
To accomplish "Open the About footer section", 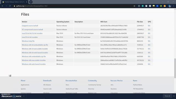I will pyautogui.click(x=23, y=81).
